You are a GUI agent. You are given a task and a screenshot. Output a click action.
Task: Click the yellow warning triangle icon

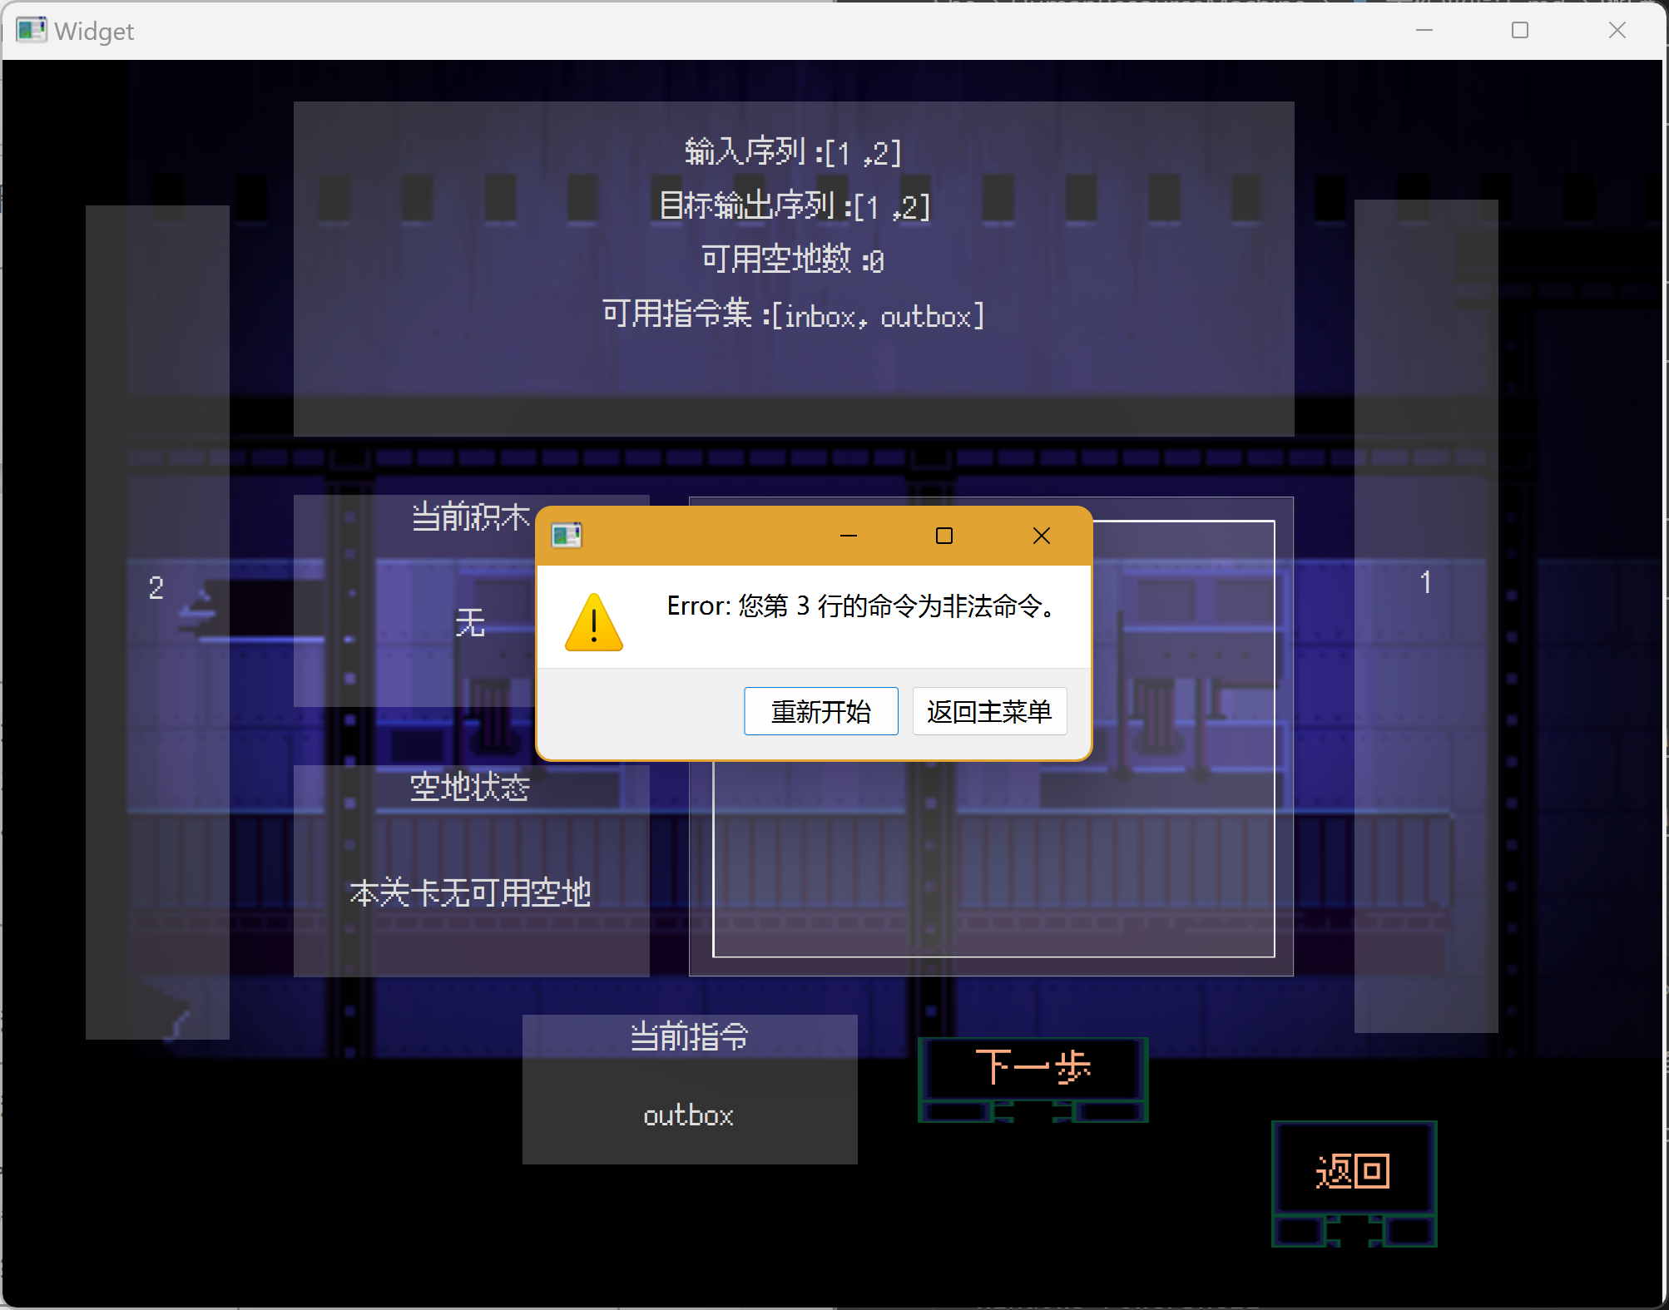[593, 622]
